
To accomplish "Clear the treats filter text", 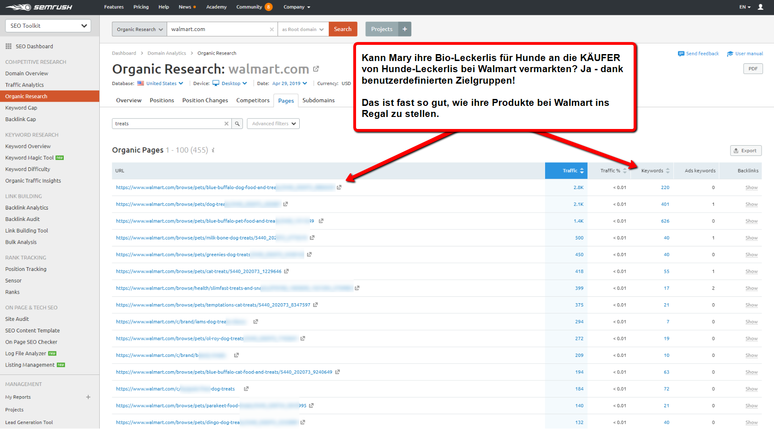I will (x=226, y=124).
